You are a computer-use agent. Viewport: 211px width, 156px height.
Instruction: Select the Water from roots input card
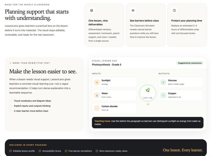coord(114,95)
